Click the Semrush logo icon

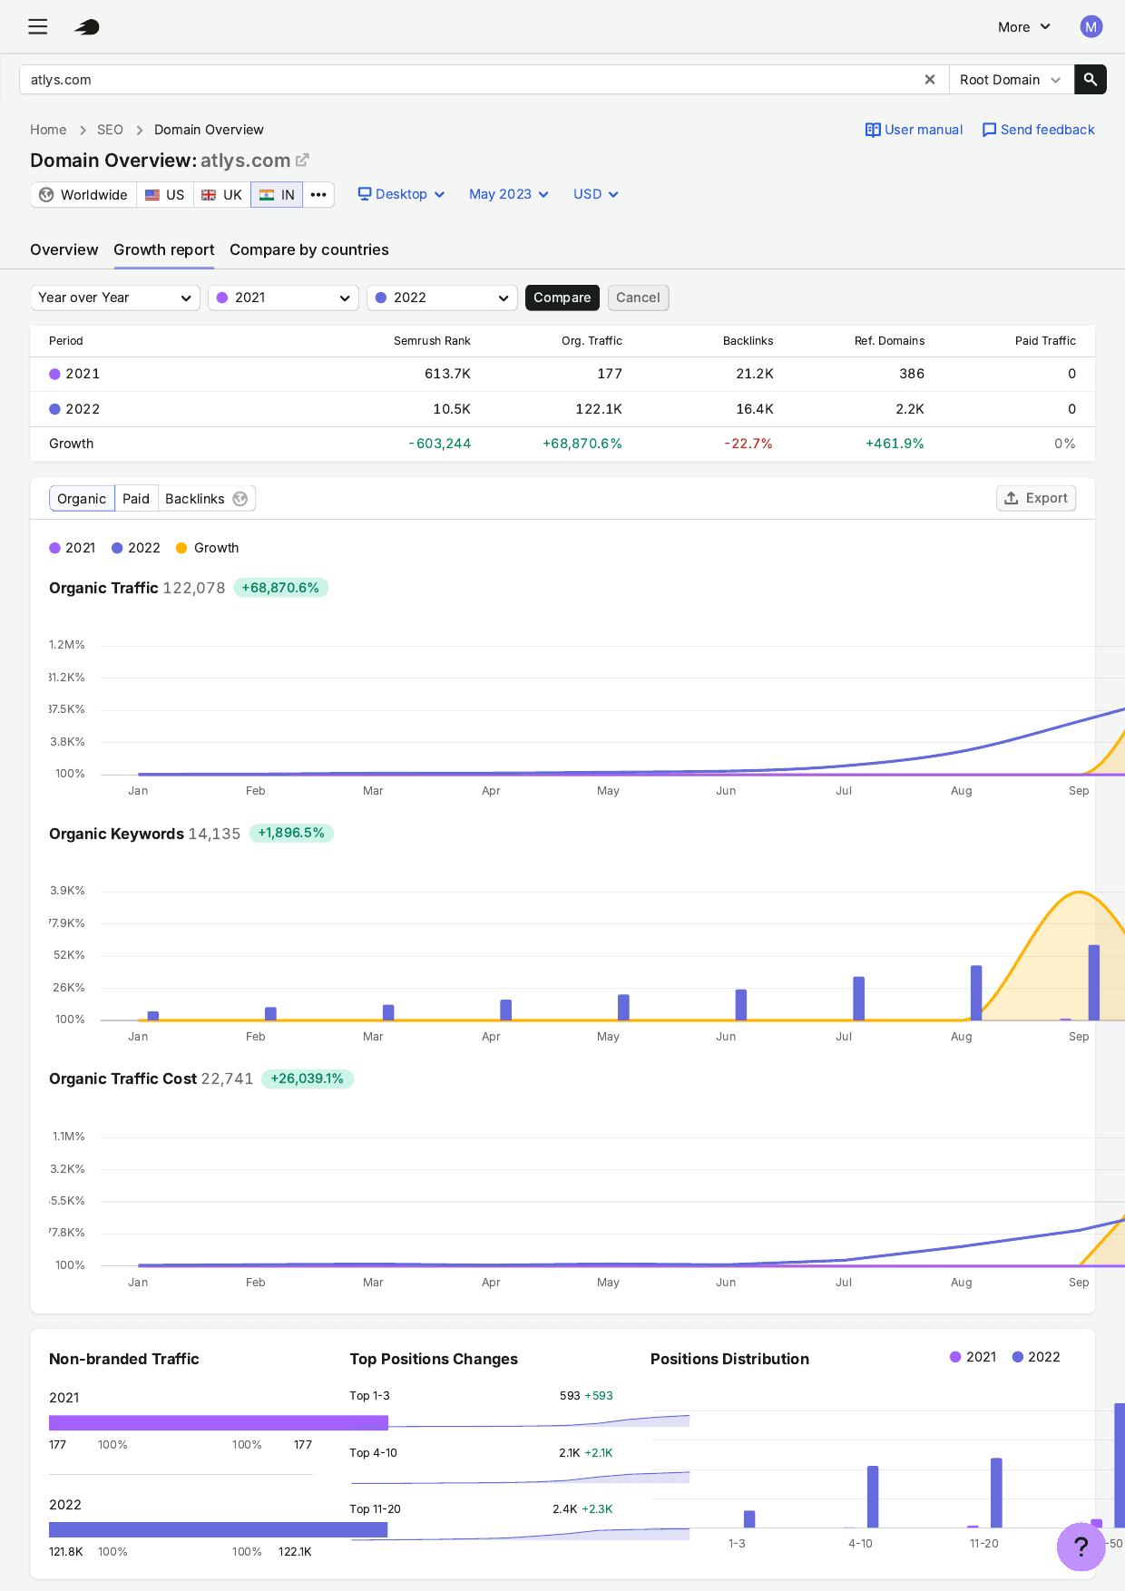pyautogui.click(x=87, y=27)
